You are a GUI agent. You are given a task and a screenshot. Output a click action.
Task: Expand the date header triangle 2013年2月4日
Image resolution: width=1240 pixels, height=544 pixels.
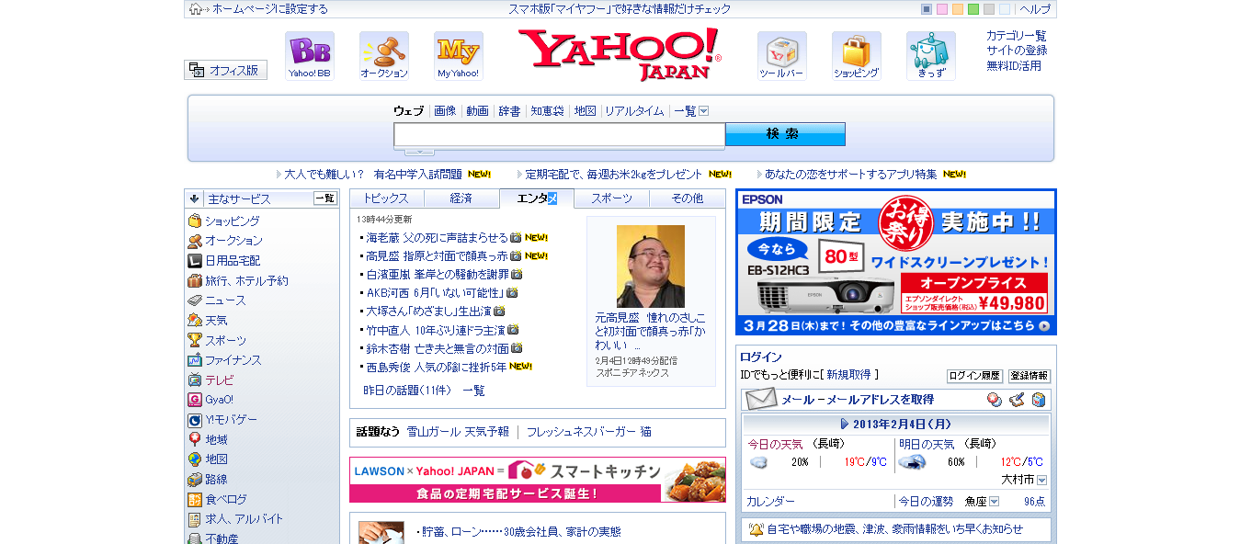(x=845, y=425)
